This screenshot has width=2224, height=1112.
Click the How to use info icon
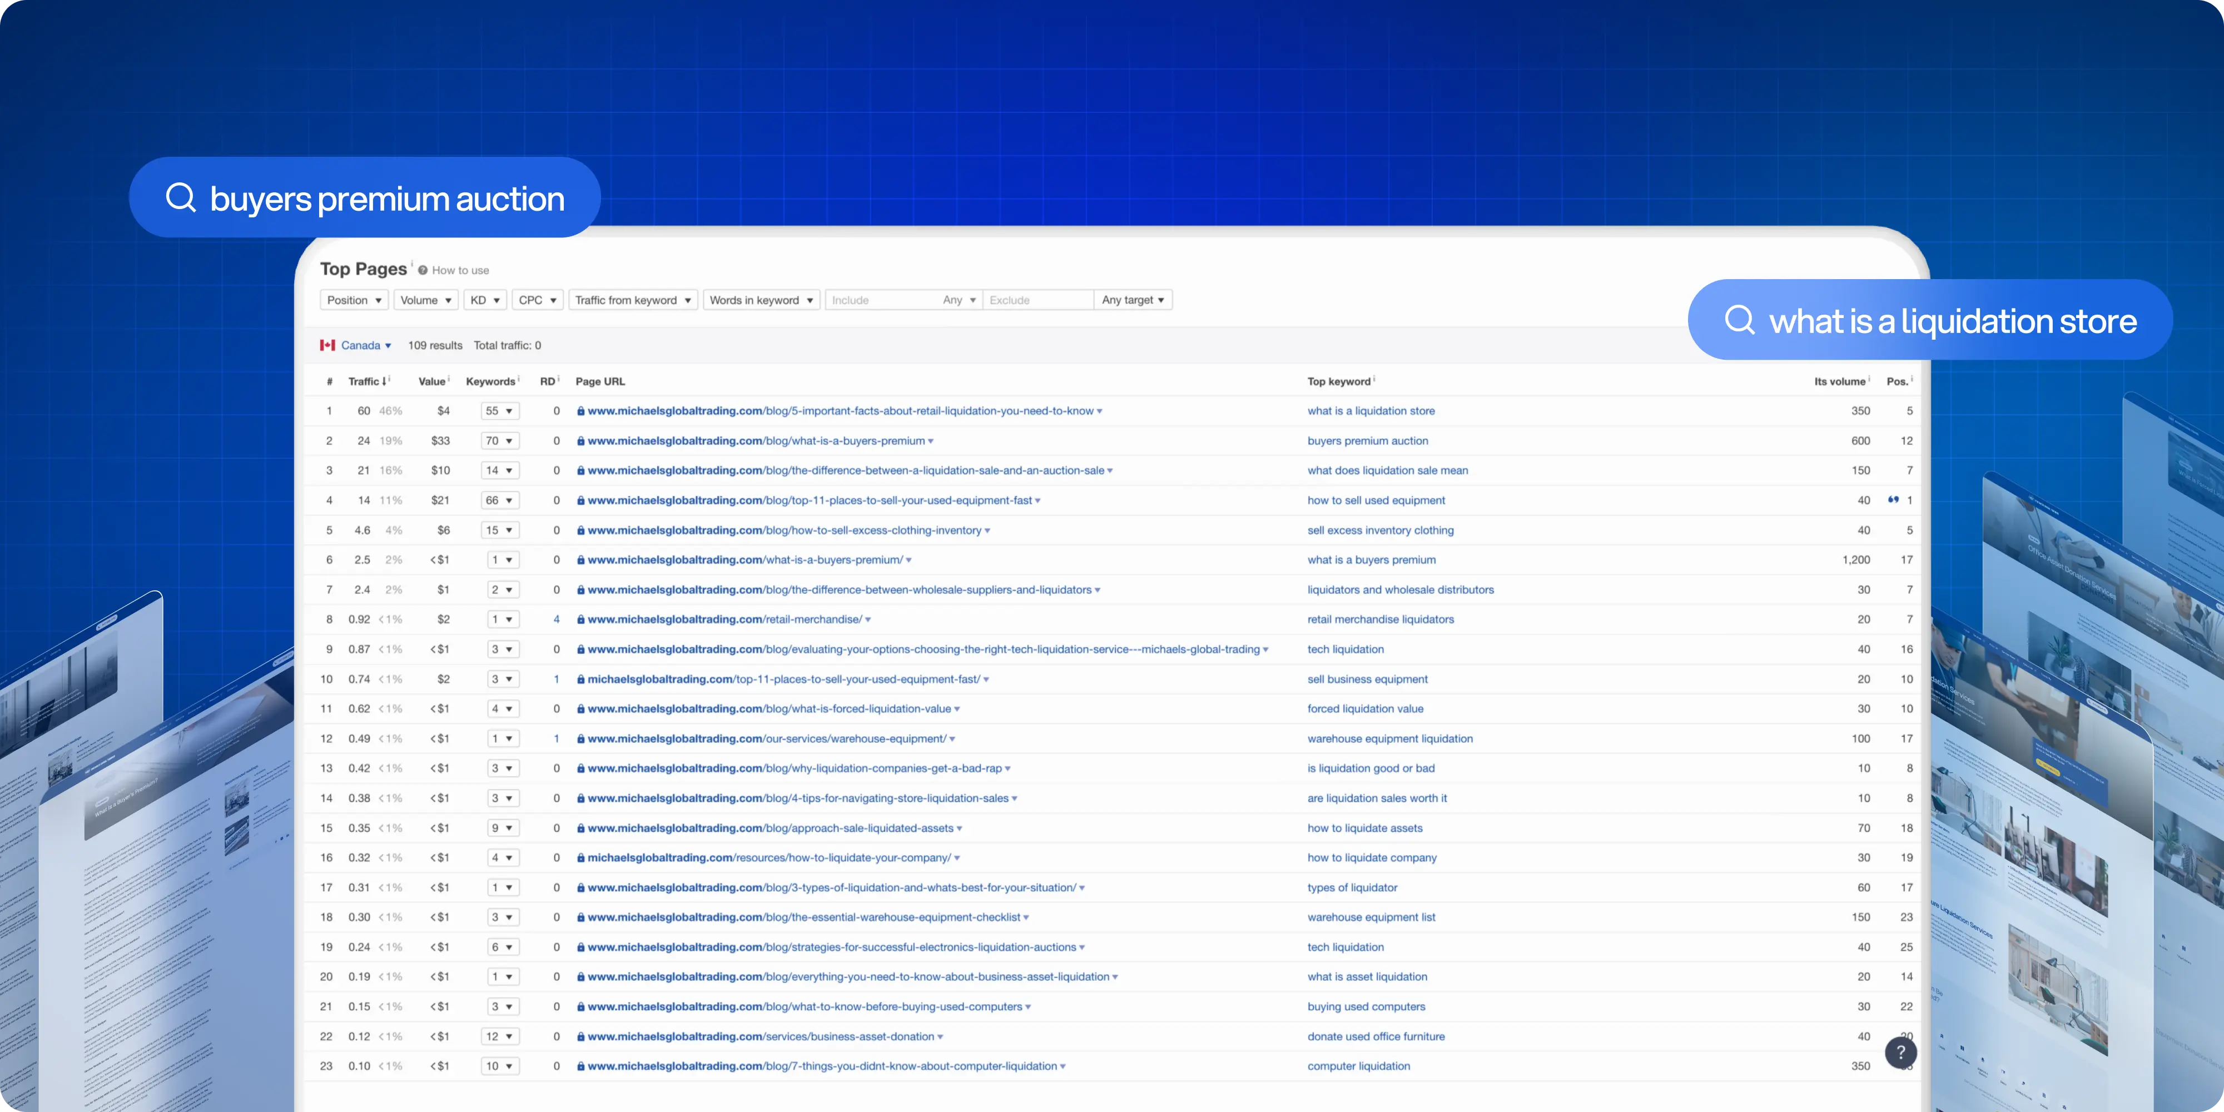[423, 270]
